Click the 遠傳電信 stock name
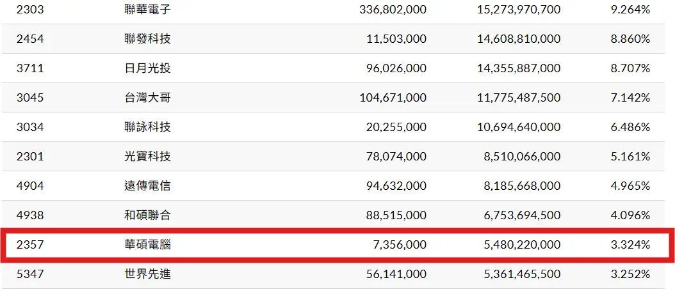 148,186
